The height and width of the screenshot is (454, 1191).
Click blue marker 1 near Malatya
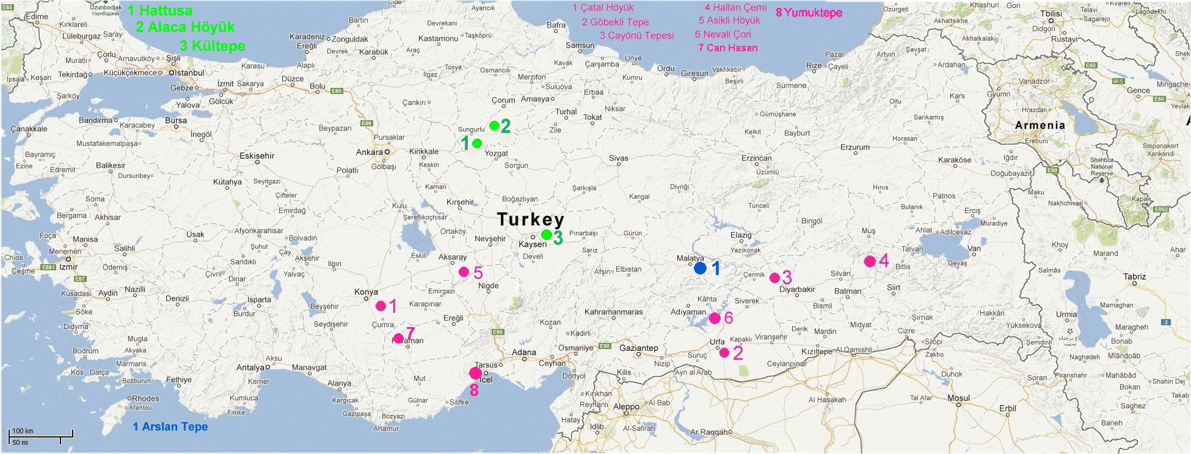(700, 268)
